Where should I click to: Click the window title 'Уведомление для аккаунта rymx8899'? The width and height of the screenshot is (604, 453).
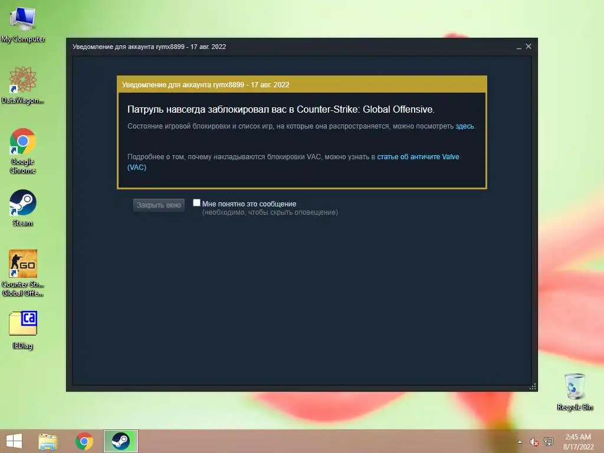tap(128, 47)
